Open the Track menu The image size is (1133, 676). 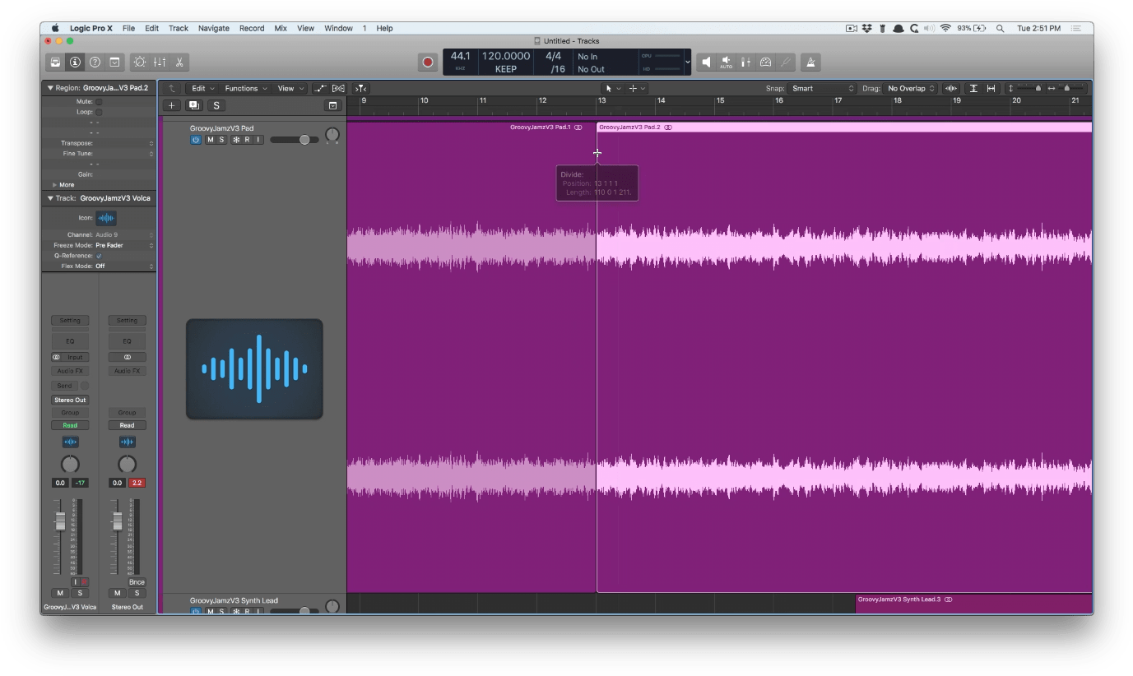(179, 28)
